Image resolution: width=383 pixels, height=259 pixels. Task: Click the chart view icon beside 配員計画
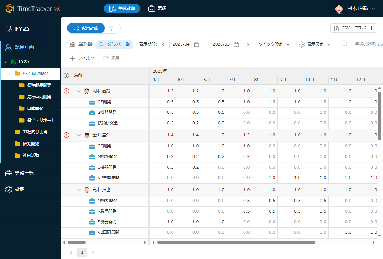[x=111, y=28]
